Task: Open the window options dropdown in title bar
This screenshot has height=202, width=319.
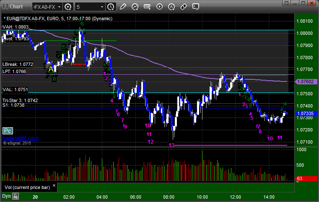Action: 287,3
